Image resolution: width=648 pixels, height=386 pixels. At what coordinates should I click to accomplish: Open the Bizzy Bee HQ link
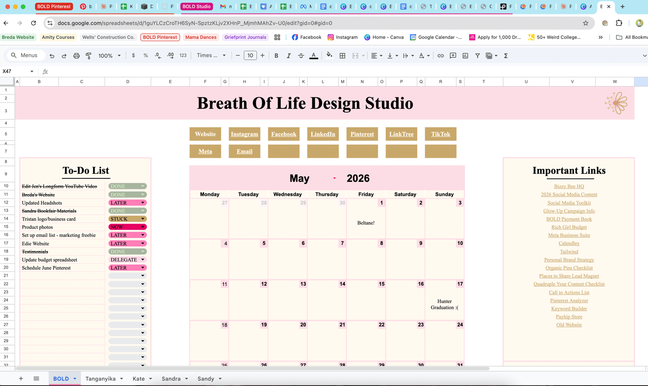pyautogui.click(x=569, y=186)
